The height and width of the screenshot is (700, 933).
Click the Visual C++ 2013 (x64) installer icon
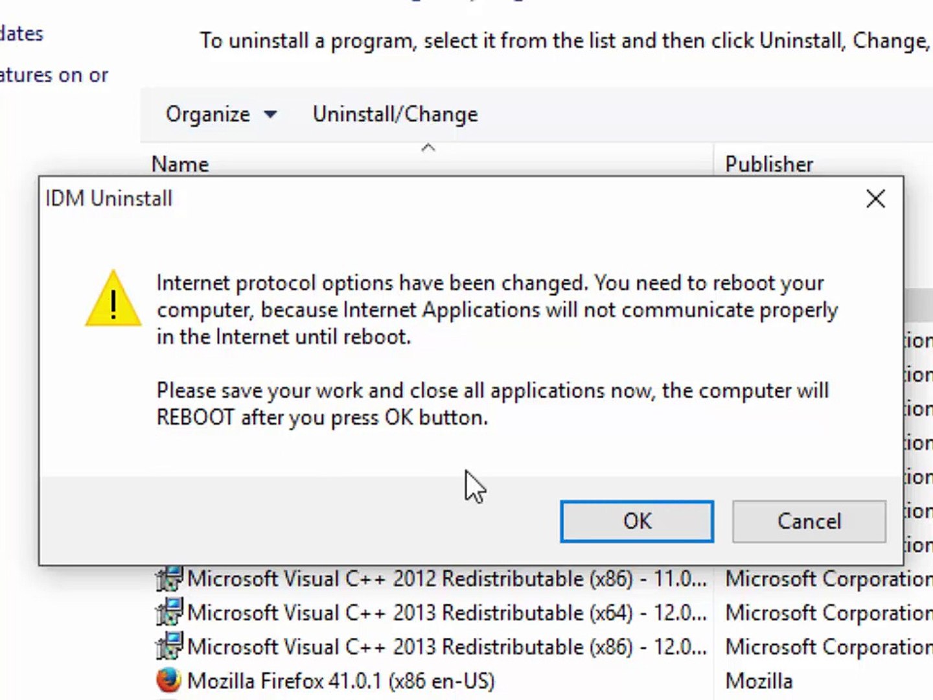pos(169,612)
